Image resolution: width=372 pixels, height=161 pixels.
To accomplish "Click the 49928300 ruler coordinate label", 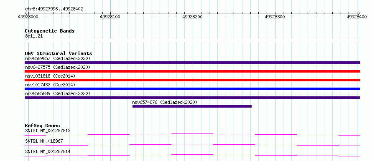I will [x=275, y=17].
